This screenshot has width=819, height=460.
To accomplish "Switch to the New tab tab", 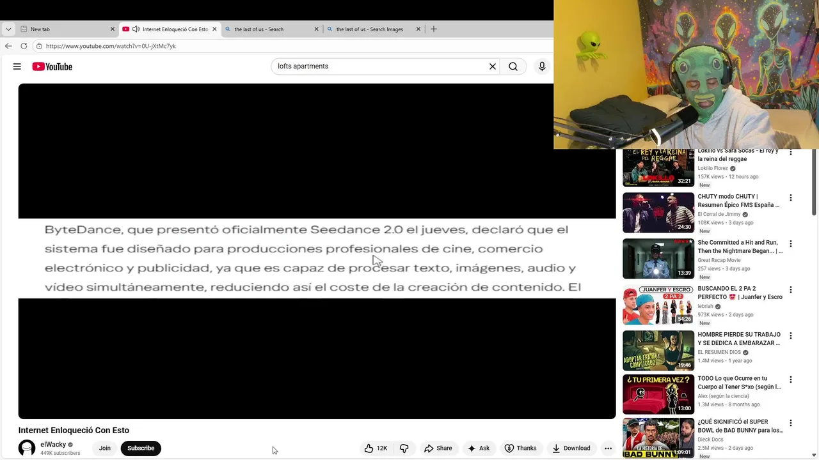I will point(67,29).
